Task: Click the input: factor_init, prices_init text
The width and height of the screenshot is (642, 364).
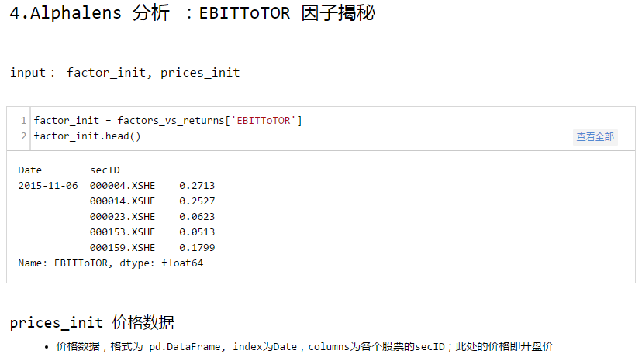Action: click(x=125, y=73)
